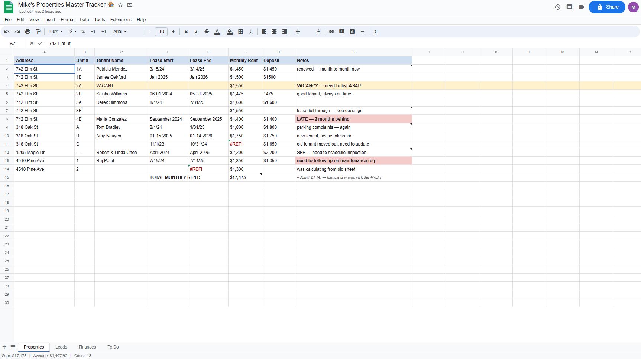Apply bold formatting from the toolbar

(186, 32)
